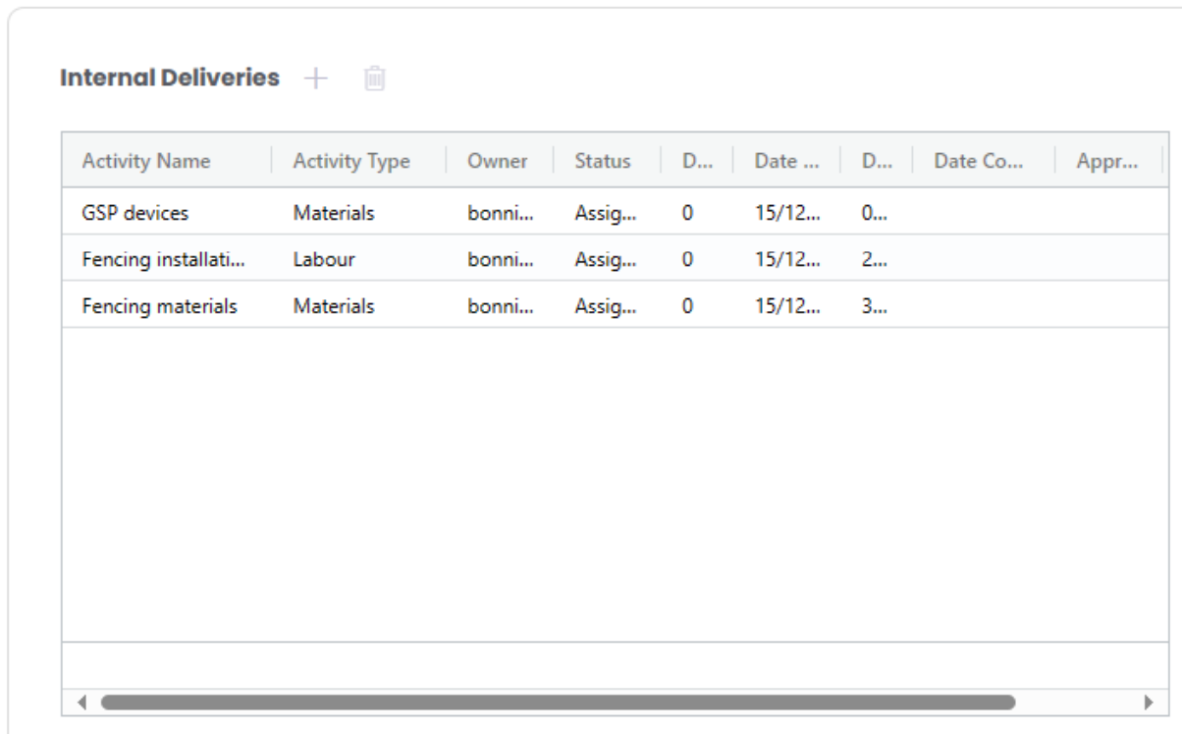The width and height of the screenshot is (1182, 734).
Task: Delete selected delivery with trash icon
Action: tap(373, 77)
